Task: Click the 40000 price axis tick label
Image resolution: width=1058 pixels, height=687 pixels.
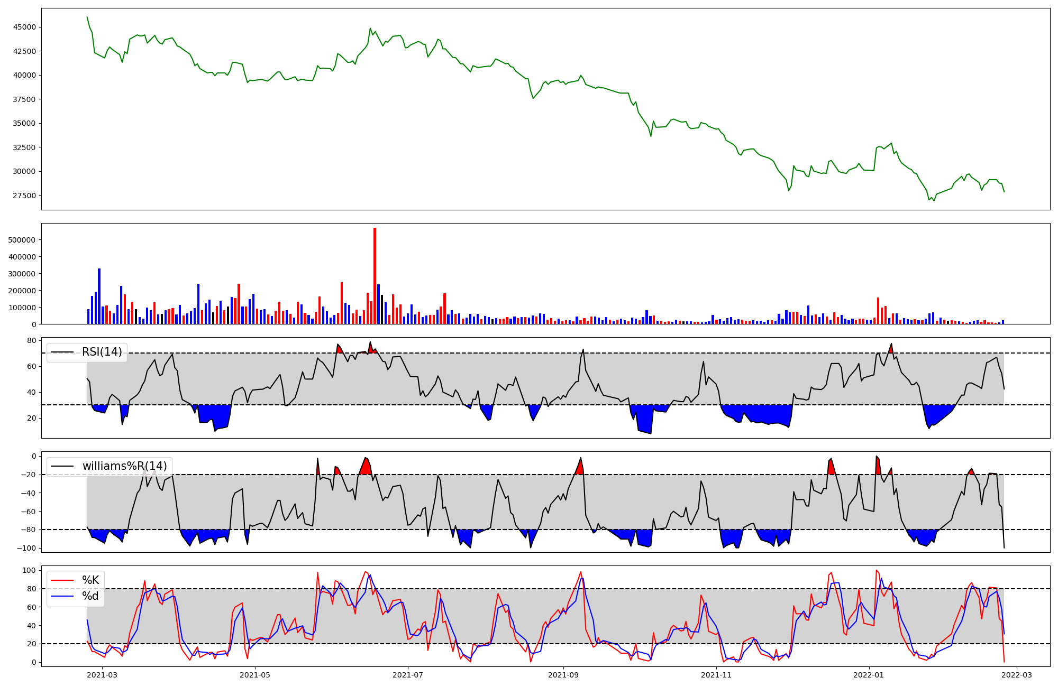Action: pyautogui.click(x=25, y=75)
